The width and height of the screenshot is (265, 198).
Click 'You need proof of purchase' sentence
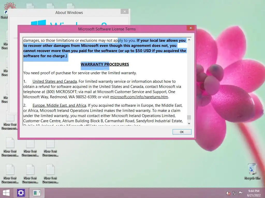click(x=80, y=73)
